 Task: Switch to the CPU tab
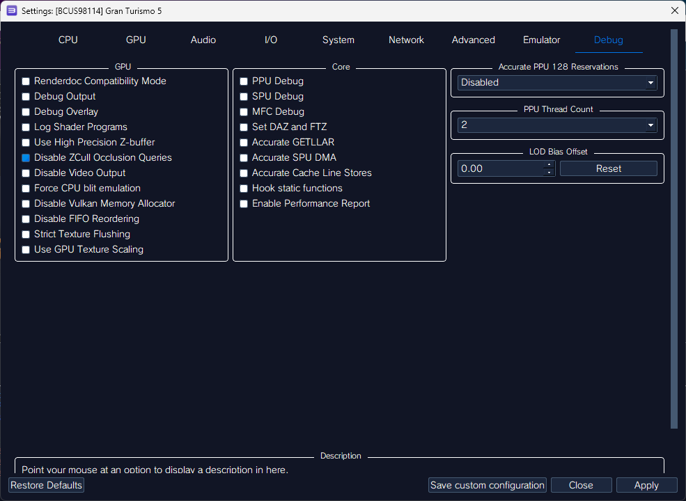(x=68, y=40)
